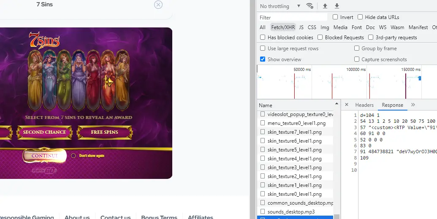Image resolution: width=437 pixels, height=219 pixels.
Task: Click the FREE SPINS game button
Action: [105, 132]
